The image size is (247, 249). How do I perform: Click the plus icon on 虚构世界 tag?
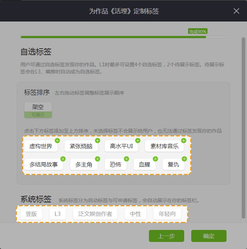[x=57, y=141]
